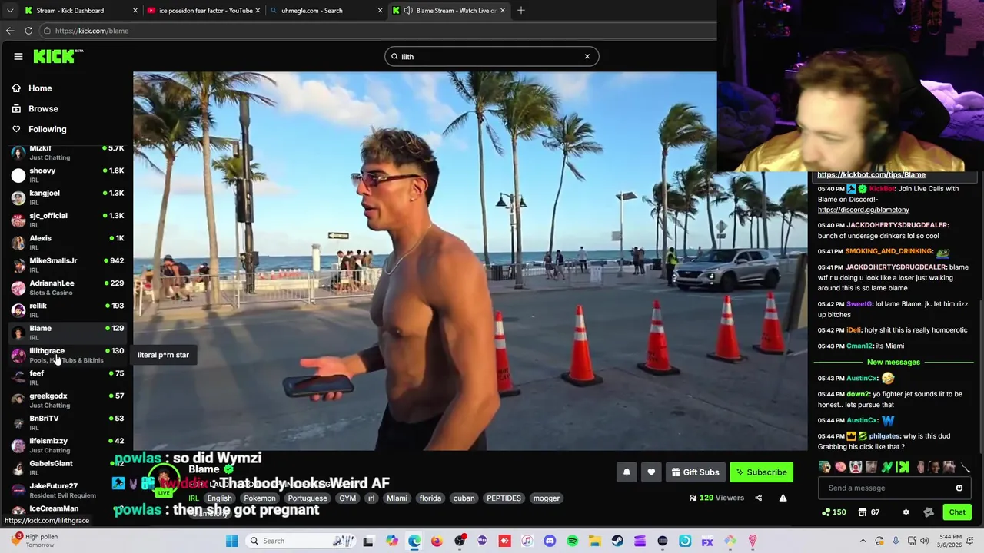Open BnBriTV channel in sidebar
The height and width of the screenshot is (553, 984).
67,422
